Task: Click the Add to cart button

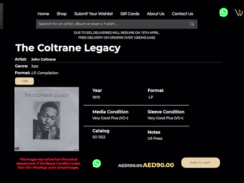Action: coord(200,162)
